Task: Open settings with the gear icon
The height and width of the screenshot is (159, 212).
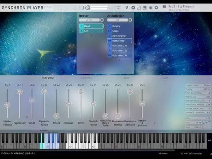Action: [156, 8]
